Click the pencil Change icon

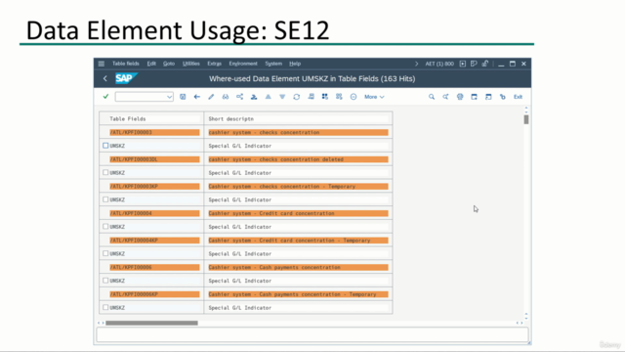coord(211,97)
